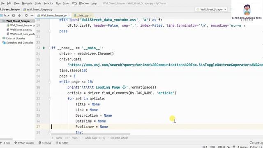Select the Wall_Street_Scraper project root folder

17,21
